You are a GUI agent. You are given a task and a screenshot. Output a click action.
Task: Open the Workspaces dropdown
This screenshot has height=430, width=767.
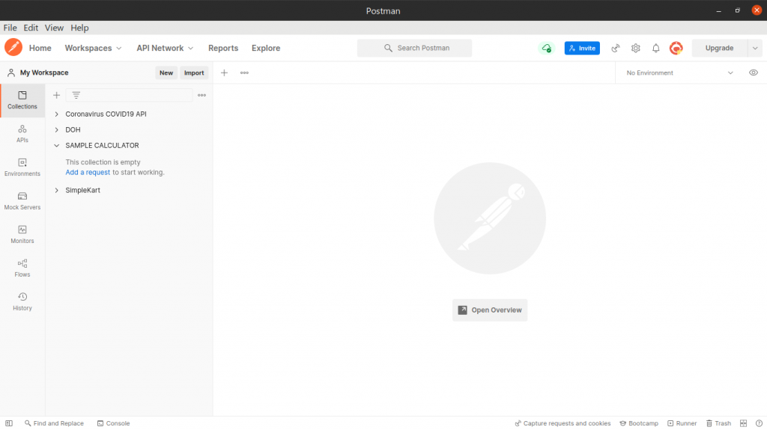tap(93, 48)
